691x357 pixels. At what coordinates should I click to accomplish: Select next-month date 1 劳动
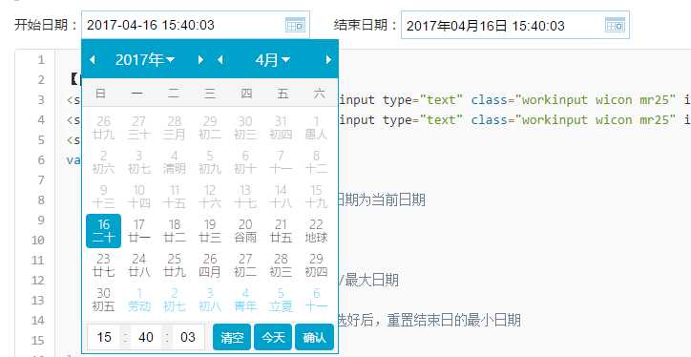(x=138, y=300)
